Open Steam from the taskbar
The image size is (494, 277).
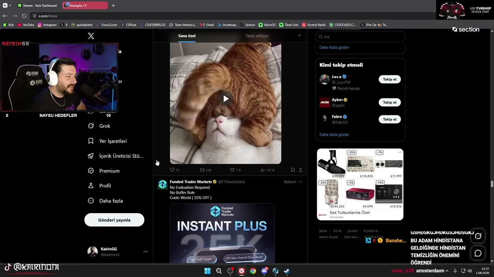coord(287,271)
